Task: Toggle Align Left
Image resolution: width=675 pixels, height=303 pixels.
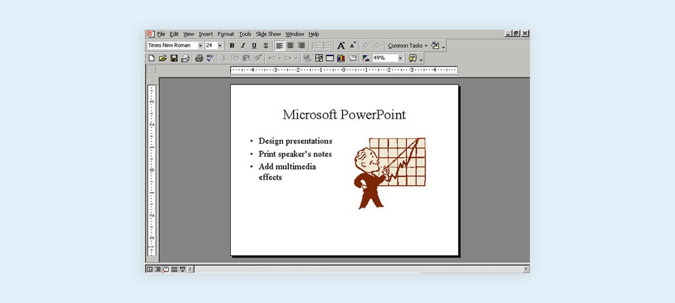Action: coord(280,45)
